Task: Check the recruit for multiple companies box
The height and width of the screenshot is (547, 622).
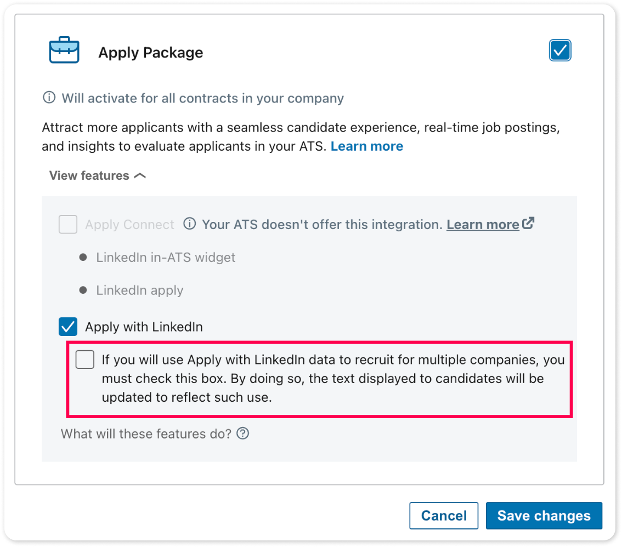Action: pyautogui.click(x=85, y=360)
